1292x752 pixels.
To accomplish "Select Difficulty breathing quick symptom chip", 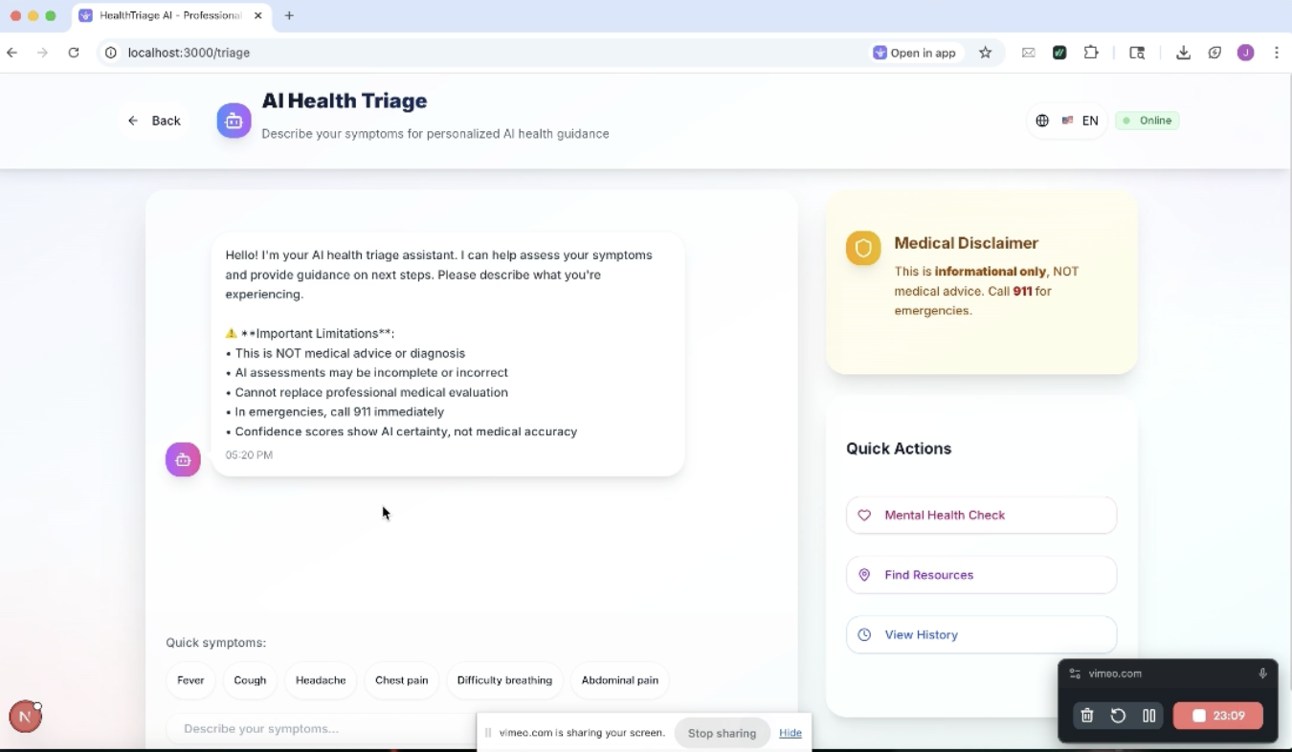I will click(x=504, y=680).
